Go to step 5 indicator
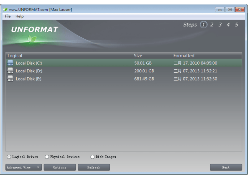The width and height of the screenshot is (248, 175). [237, 25]
